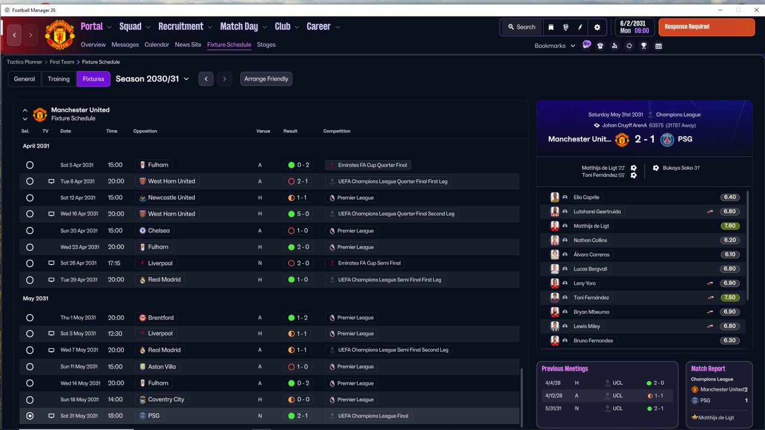Click the Manchester United crest in the header

pos(60,35)
